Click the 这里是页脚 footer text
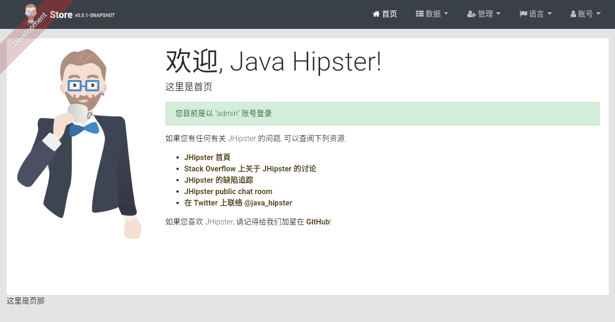Viewport: 615px width, 322px height. click(26, 301)
